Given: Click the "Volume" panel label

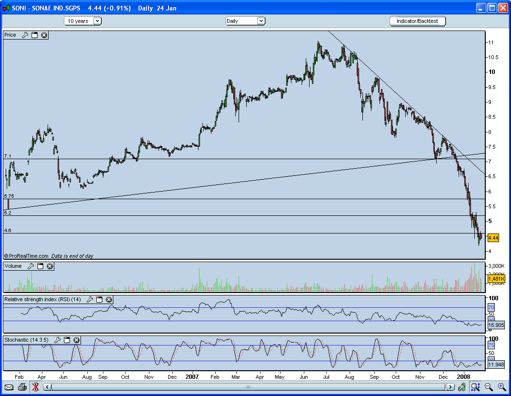Looking at the screenshot, I should 13,266.
